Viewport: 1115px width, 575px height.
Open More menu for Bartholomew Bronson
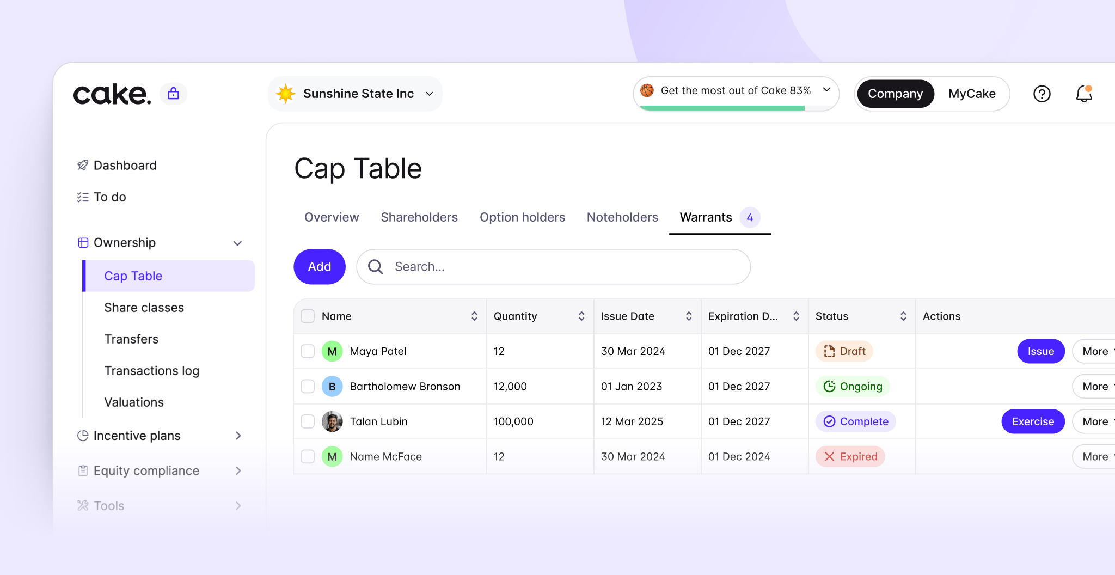1094,386
